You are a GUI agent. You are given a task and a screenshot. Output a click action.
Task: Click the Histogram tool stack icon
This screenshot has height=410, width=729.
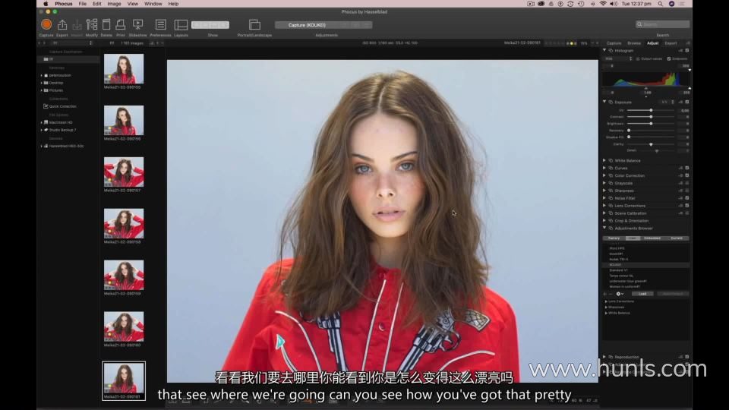click(x=611, y=51)
